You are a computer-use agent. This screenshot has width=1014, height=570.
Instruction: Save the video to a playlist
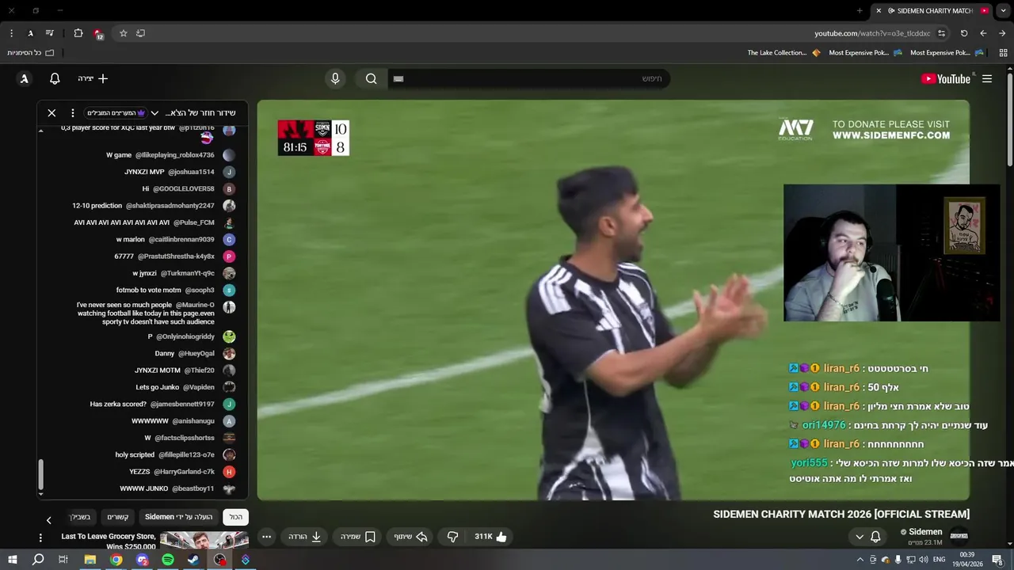click(x=358, y=537)
